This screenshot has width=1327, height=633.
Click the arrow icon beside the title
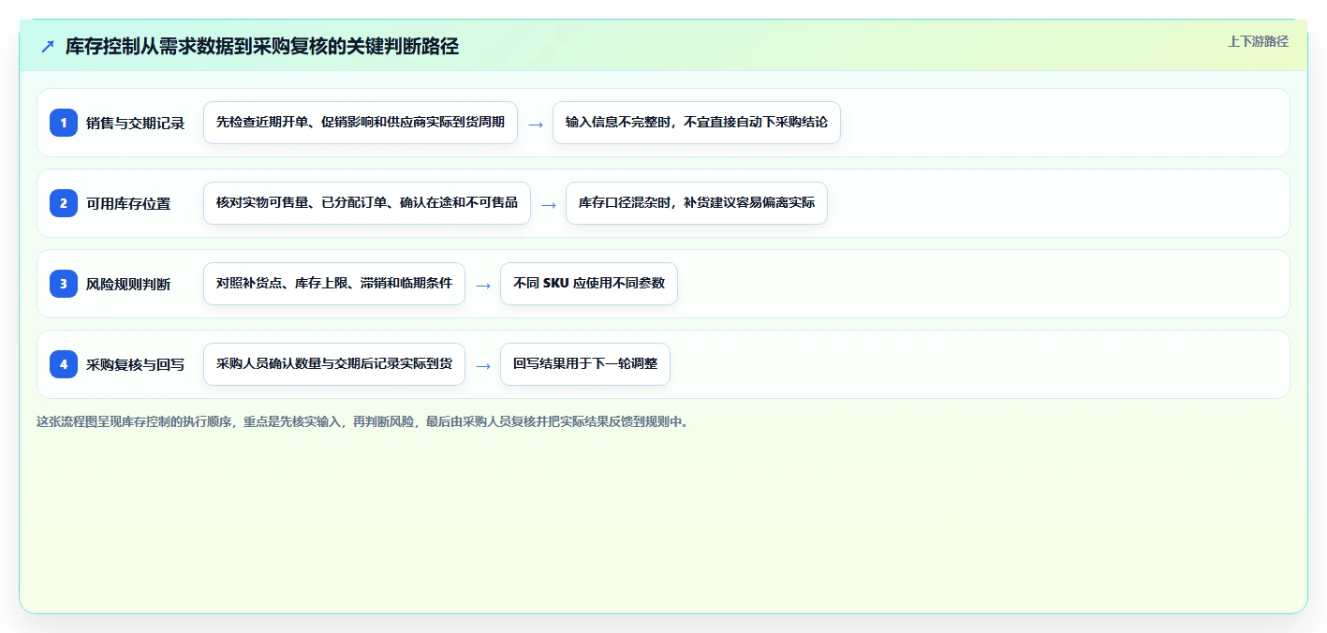pos(48,46)
